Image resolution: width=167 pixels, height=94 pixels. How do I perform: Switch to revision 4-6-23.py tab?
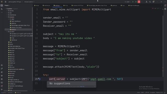tap(77, 5)
